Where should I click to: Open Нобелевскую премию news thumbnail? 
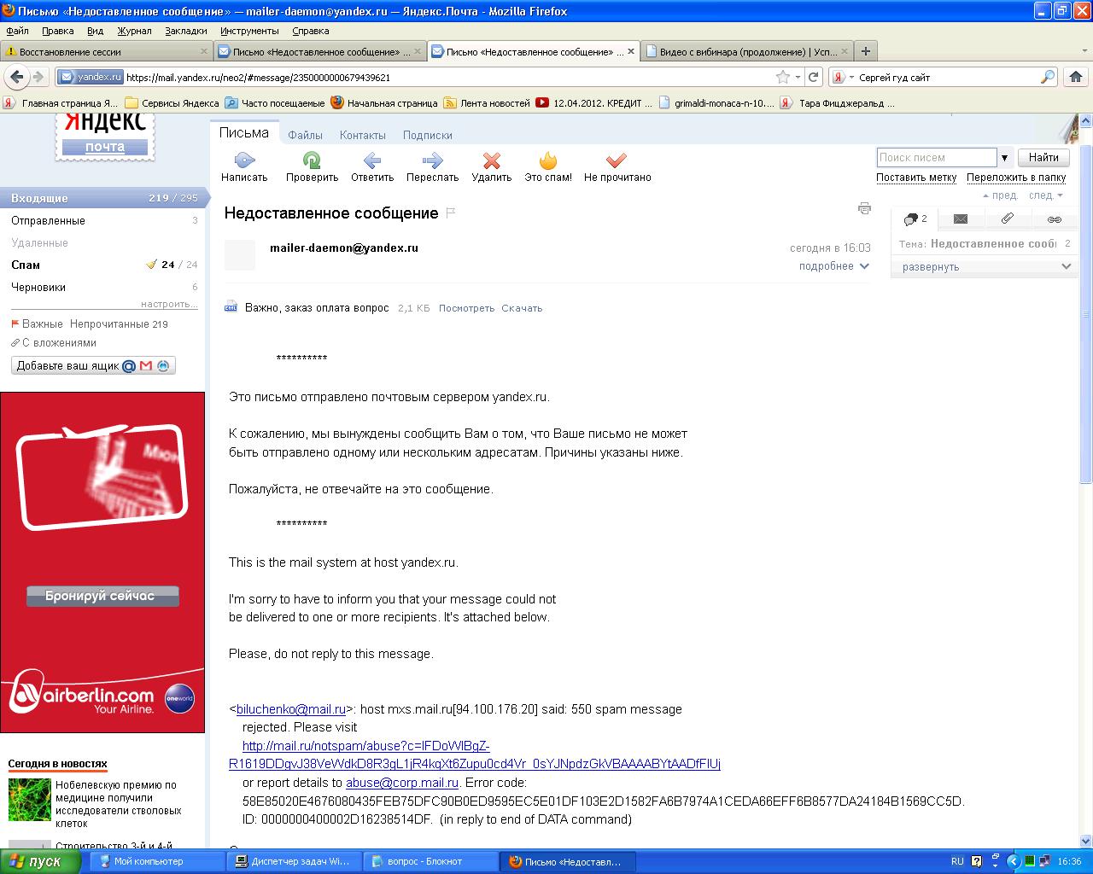[x=30, y=799]
